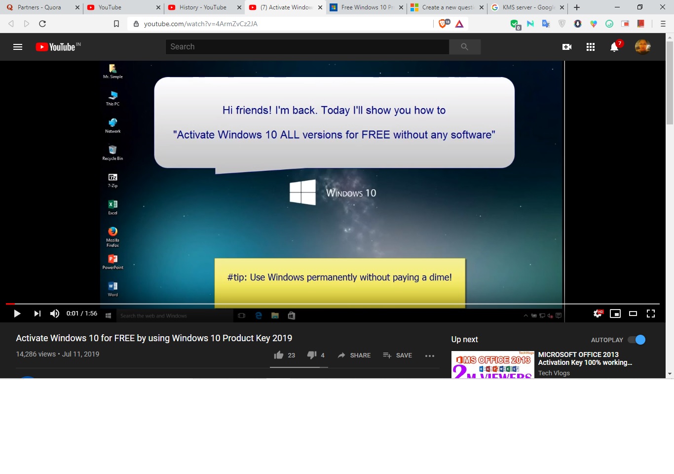Play the video
674x474 pixels.
coord(17,314)
